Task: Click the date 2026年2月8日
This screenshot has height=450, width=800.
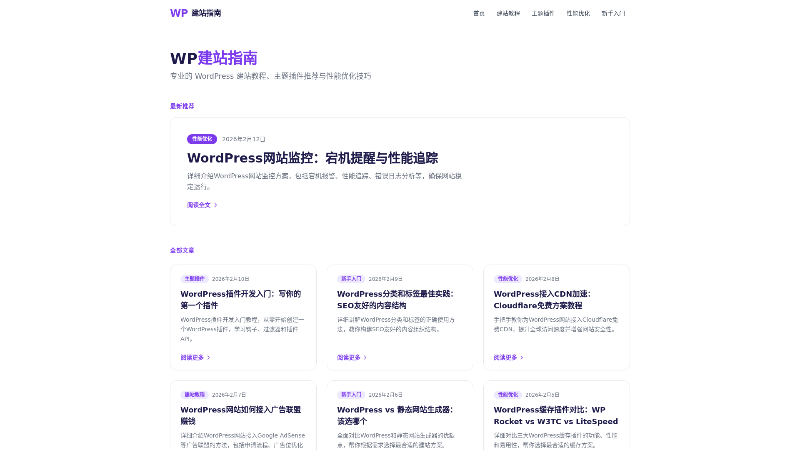Action: [x=542, y=279]
